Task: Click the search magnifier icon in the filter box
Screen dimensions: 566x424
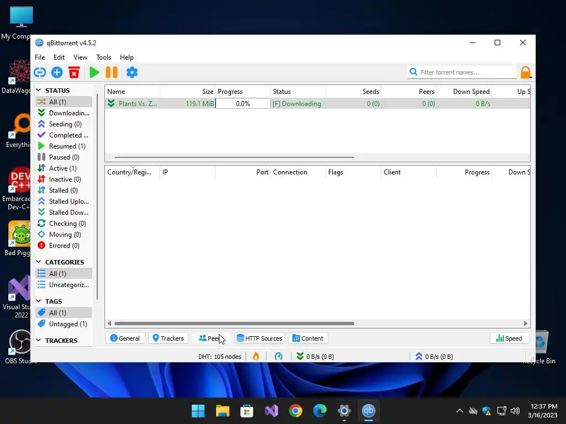Action: pos(413,72)
